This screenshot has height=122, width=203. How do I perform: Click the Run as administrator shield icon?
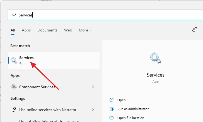(112, 109)
